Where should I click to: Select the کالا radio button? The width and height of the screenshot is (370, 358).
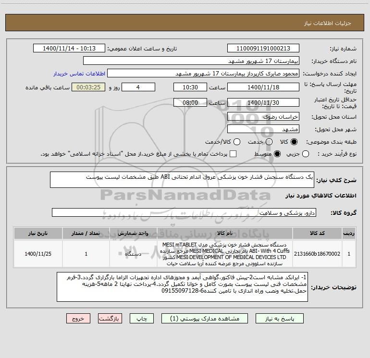tap(294, 142)
